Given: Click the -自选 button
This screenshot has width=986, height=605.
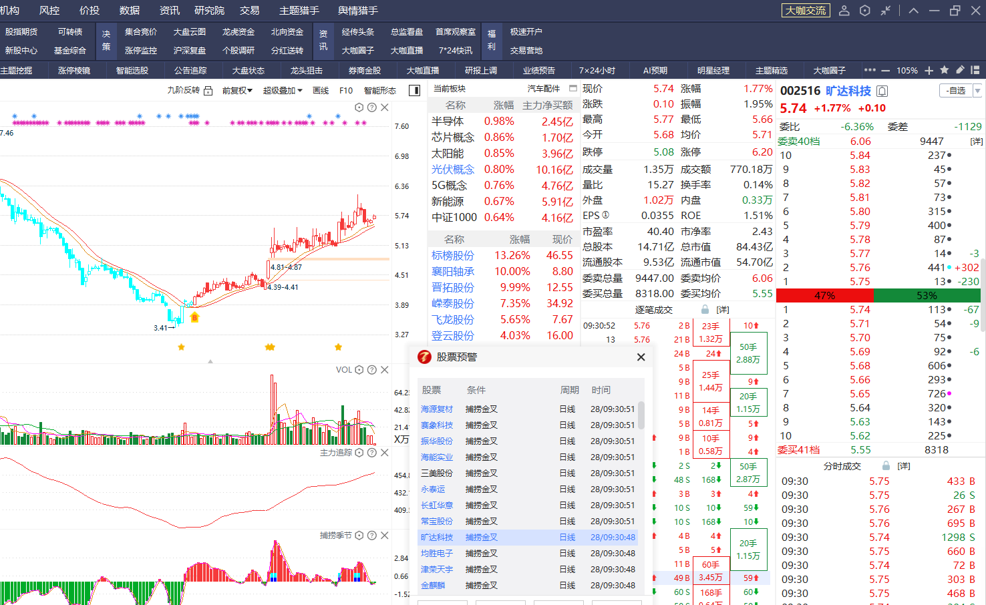Looking at the screenshot, I should point(956,91).
